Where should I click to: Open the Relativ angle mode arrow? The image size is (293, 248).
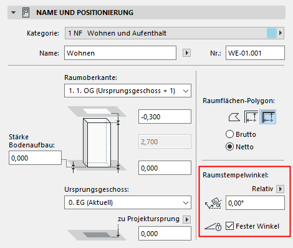[280, 189]
